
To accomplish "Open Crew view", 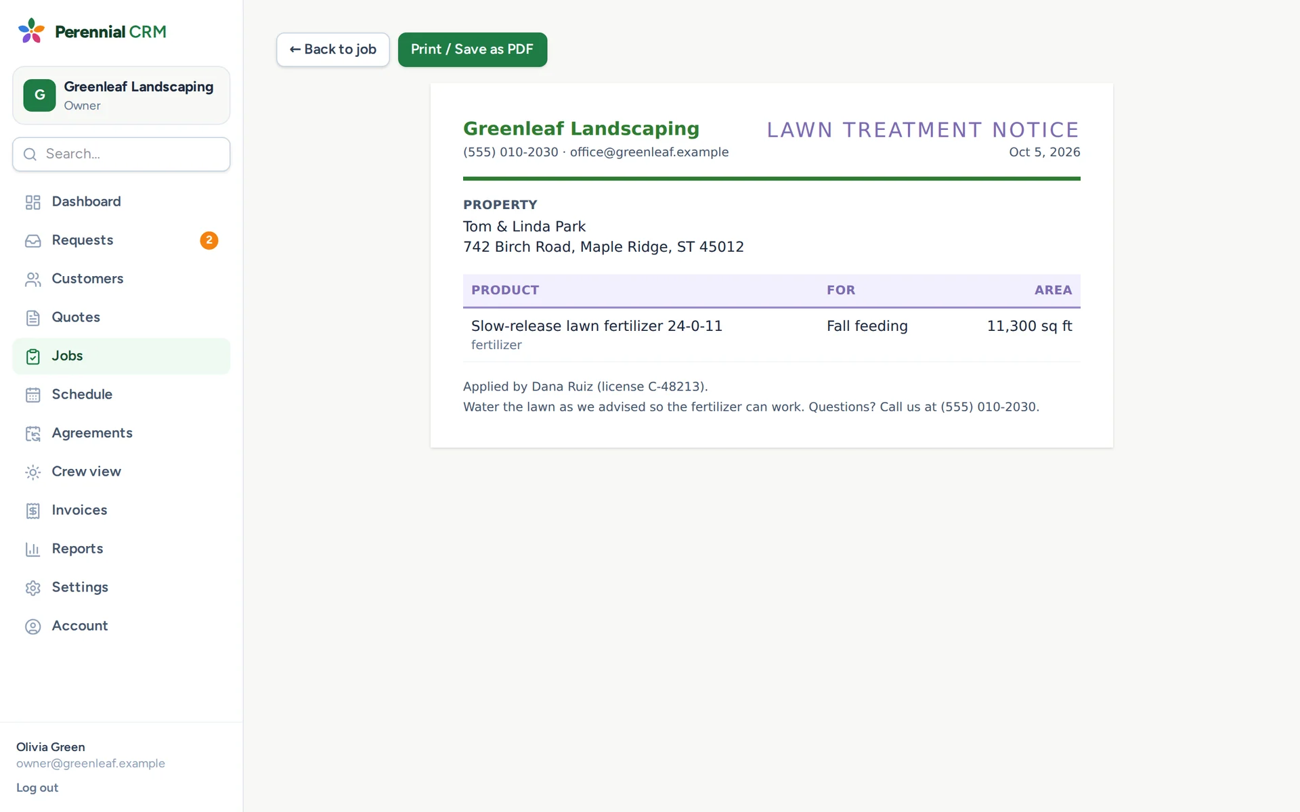I will click(x=121, y=472).
